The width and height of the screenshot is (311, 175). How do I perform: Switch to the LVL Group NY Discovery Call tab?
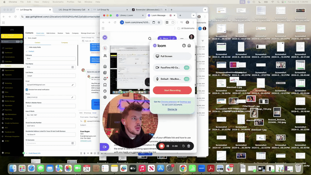point(72,9)
